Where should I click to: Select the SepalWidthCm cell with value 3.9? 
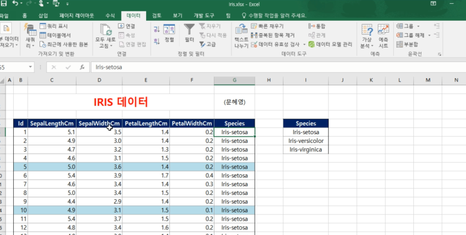(x=99, y=175)
